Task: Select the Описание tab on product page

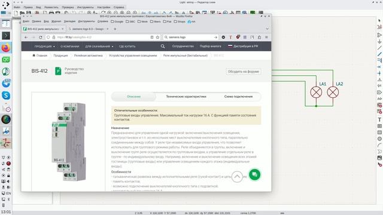Action: click(x=133, y=97)
